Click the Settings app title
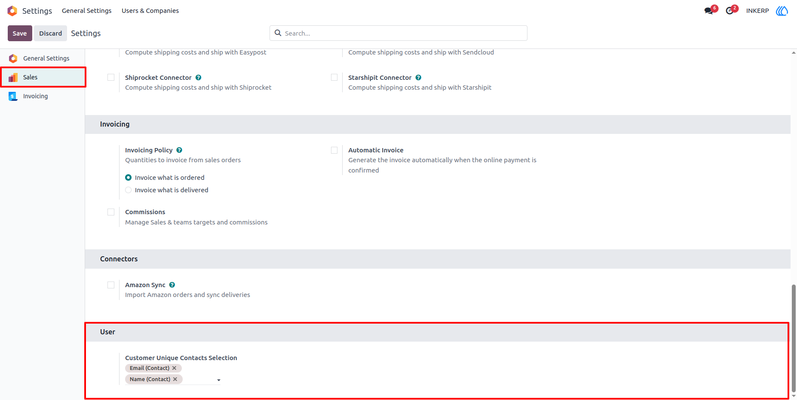Screen dimensions: 797x400 coord(37,11)
